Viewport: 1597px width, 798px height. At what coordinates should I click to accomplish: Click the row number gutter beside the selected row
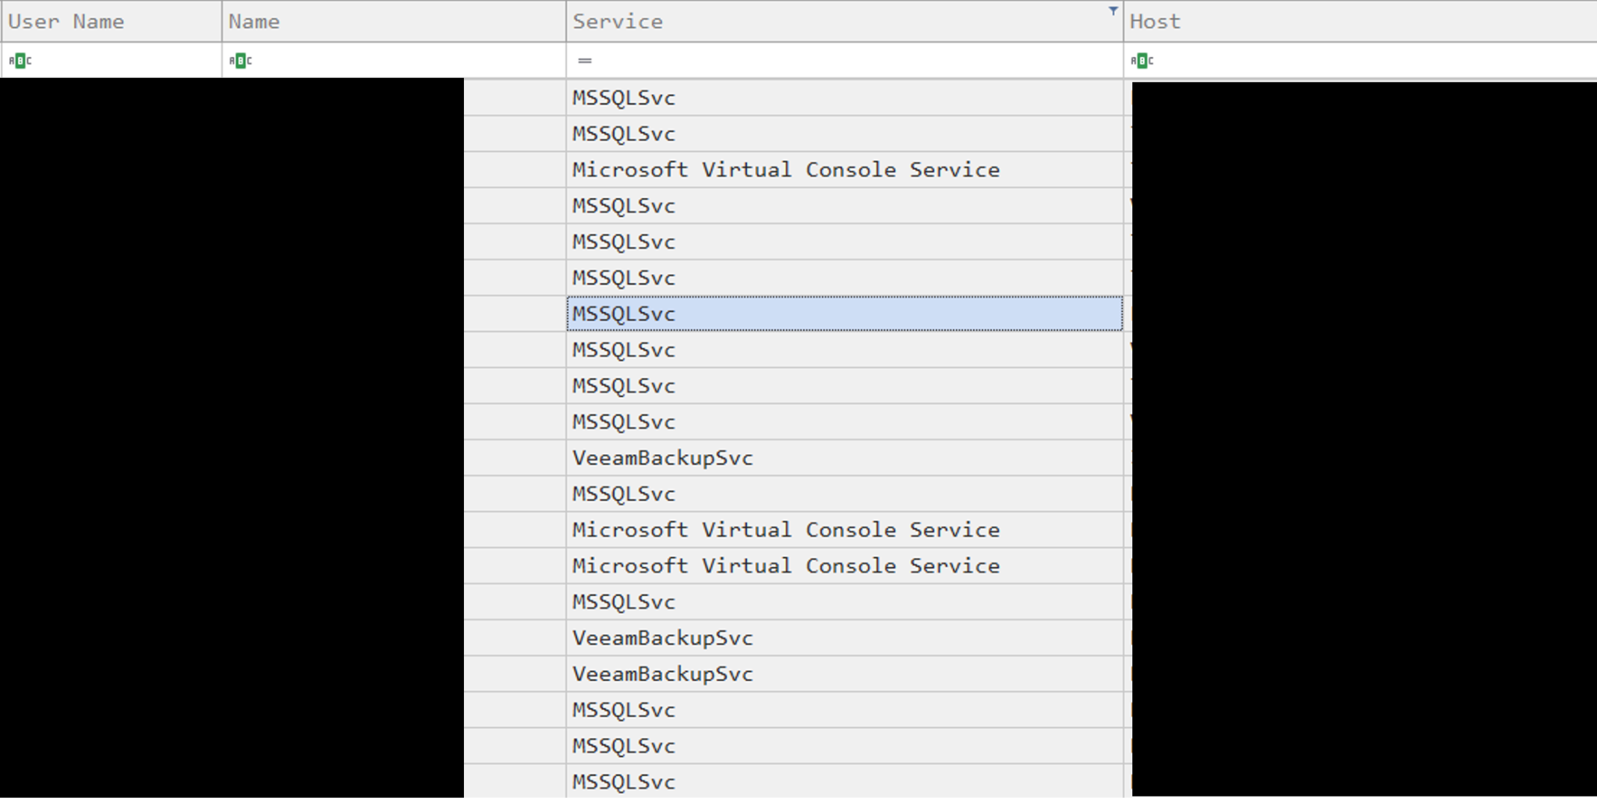coord(515,313)
